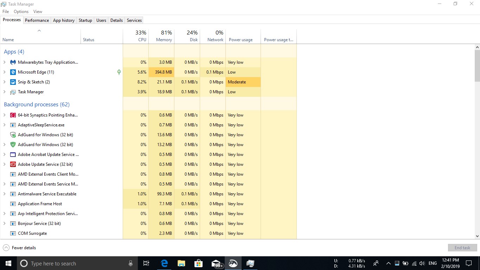
Task: Open File Explorer from the taskbar
Action: point(181,263)
